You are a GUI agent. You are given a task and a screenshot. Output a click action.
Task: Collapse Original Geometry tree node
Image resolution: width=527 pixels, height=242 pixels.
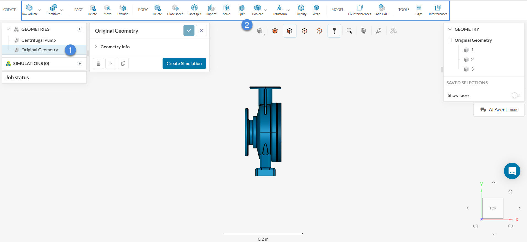click(450, 40)
